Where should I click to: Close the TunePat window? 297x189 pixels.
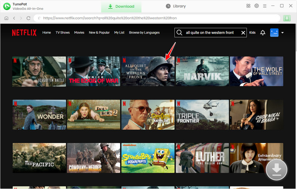click(x=291, y=6)
